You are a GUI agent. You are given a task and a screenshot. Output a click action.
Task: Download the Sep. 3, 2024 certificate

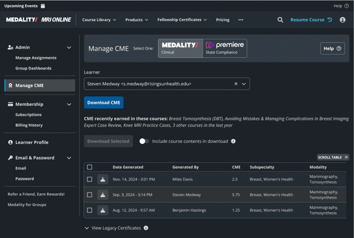click(103, 195)
